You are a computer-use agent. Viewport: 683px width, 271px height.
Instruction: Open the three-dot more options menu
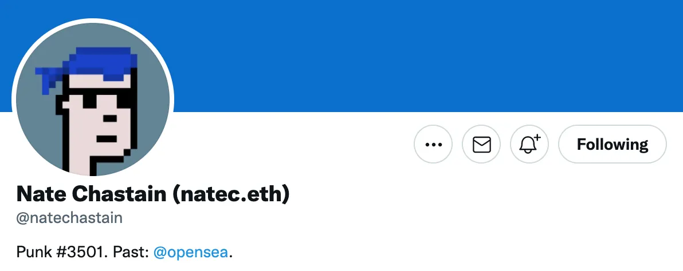433,145
